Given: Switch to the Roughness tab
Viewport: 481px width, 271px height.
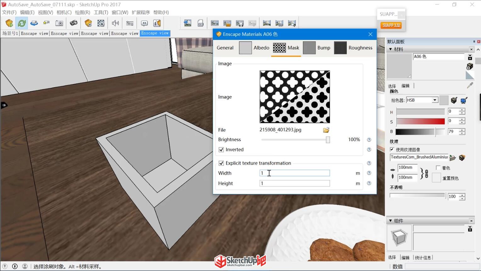Looking at the screenshot, I should point(353,48).
